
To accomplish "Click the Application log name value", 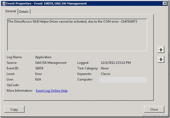I will [x=43, y=57].
